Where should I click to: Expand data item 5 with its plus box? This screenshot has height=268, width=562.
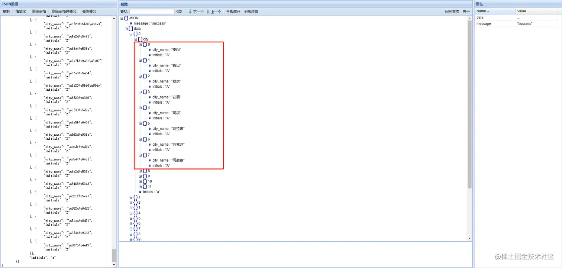click(x=131, y=218)
